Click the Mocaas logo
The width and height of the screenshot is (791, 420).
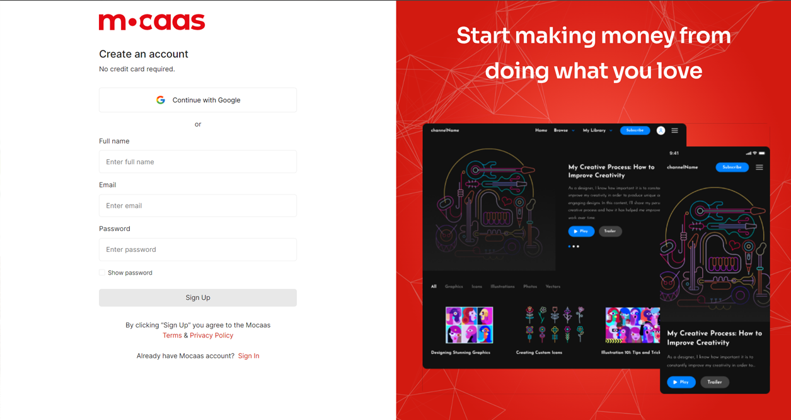click(152, 22)
